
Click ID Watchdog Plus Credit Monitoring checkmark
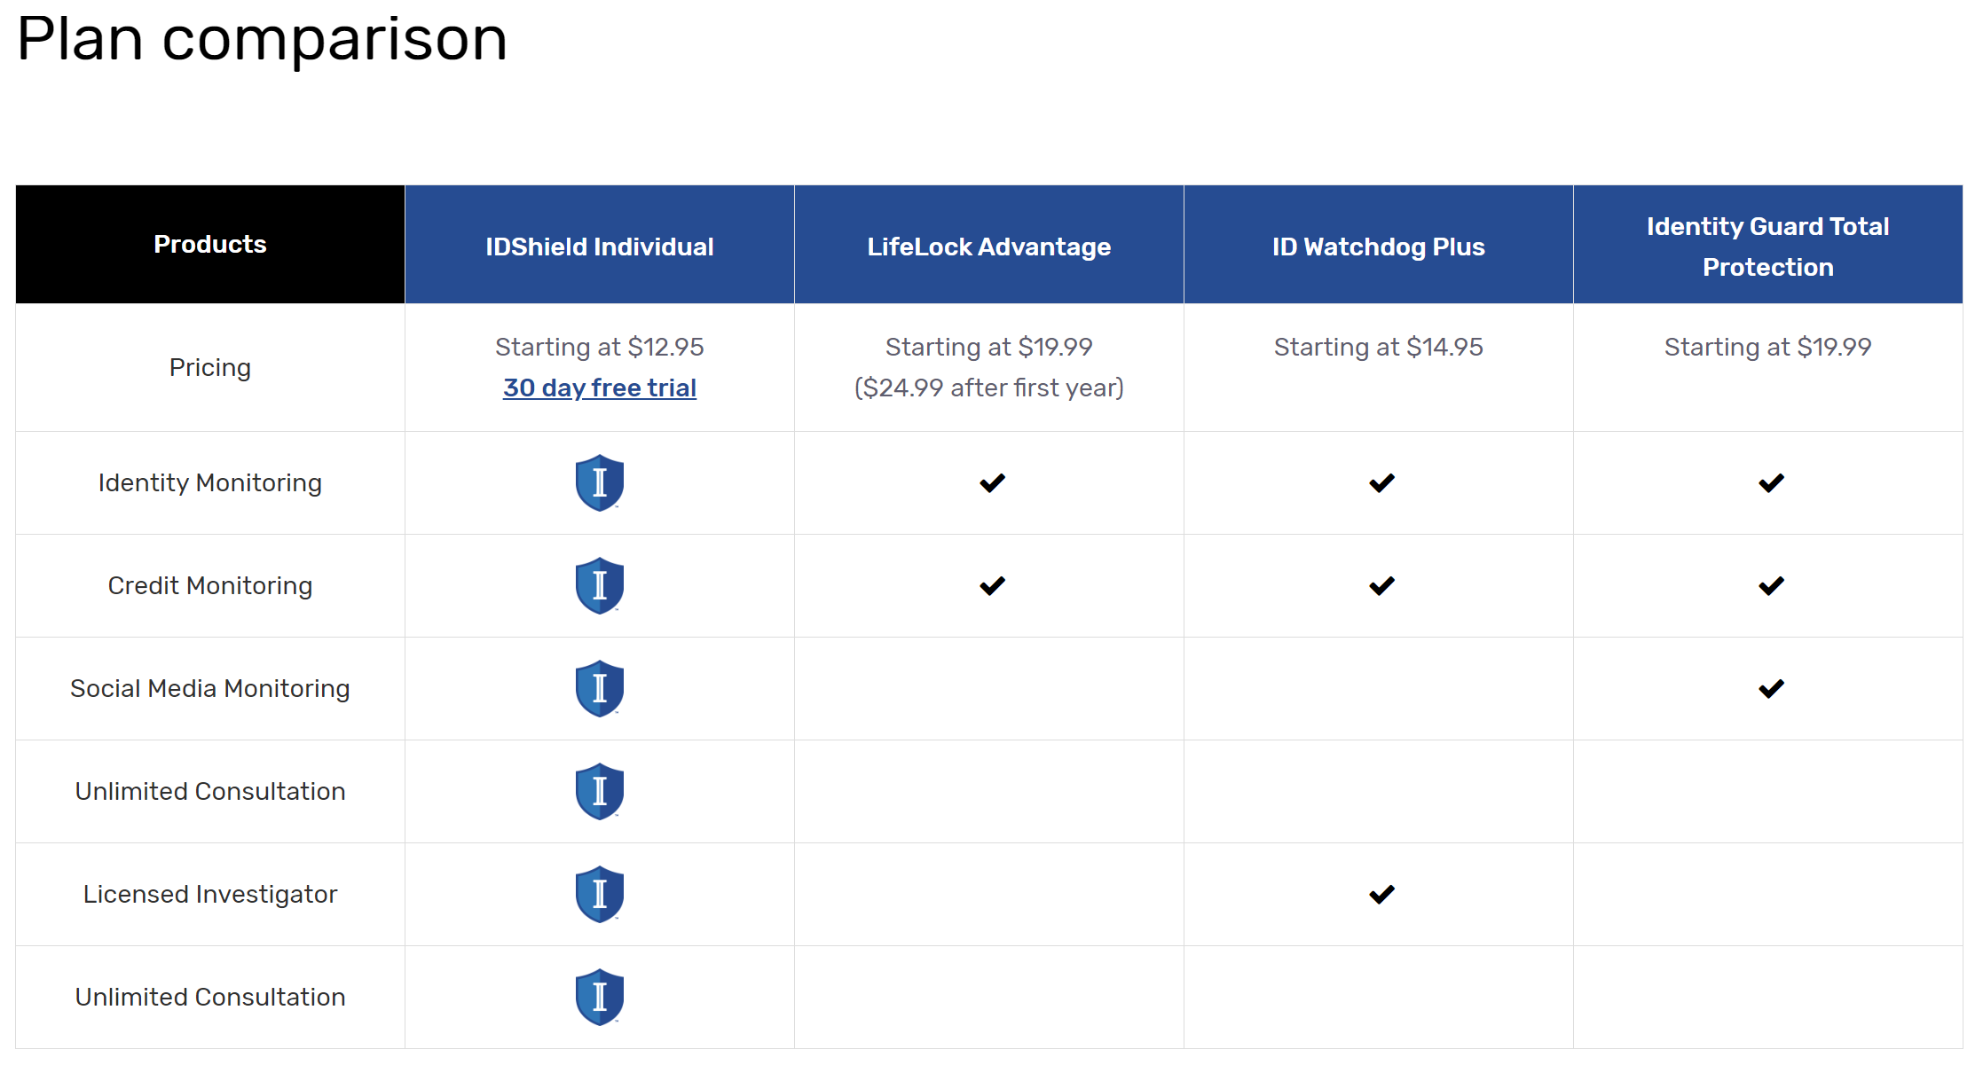(1381, 586)
